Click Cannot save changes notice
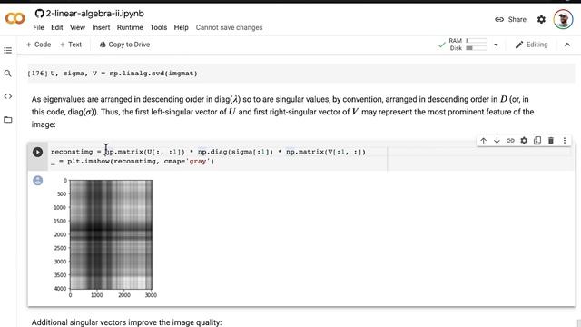581x327 pixels. [x=229, y=27]
